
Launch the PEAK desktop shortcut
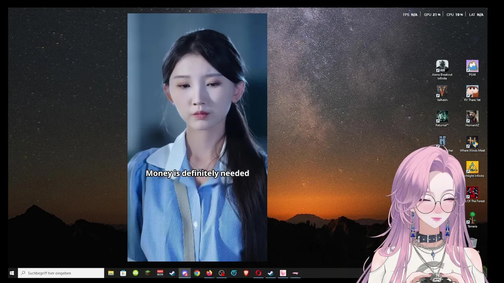472,68
